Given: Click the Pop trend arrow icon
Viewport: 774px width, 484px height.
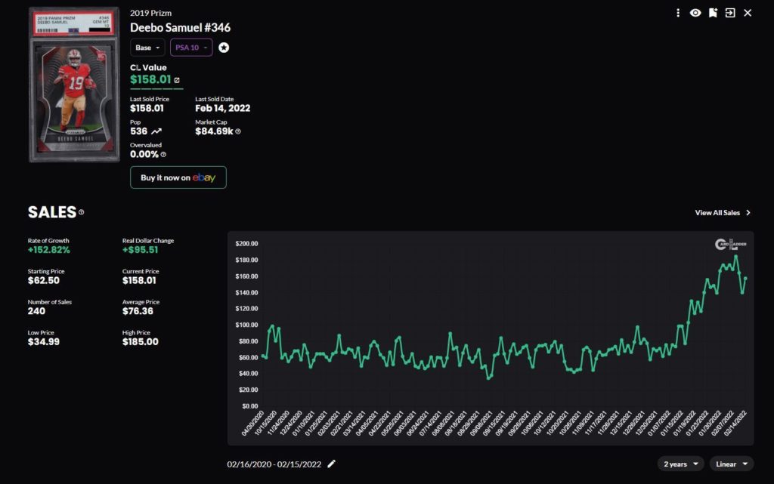Looking at the screenshot, I should [x=156, y=131].
